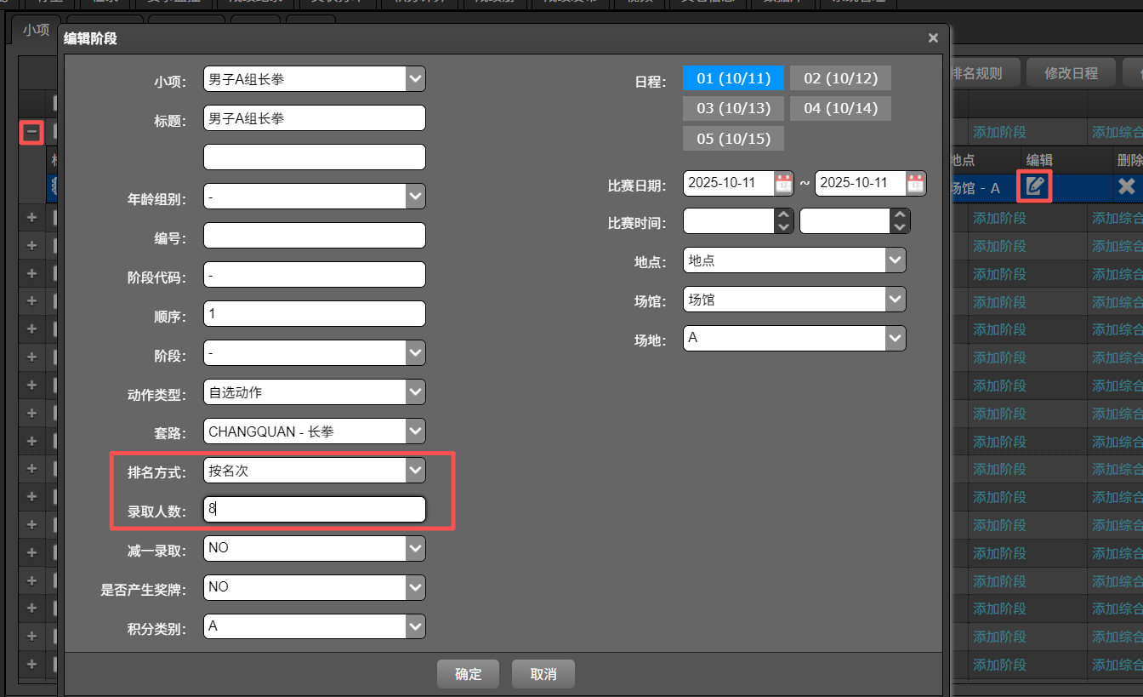Select schedule day 05 (10/15)
The image size is (1143, 697).
pyautogui.click(x=733, y=138)
